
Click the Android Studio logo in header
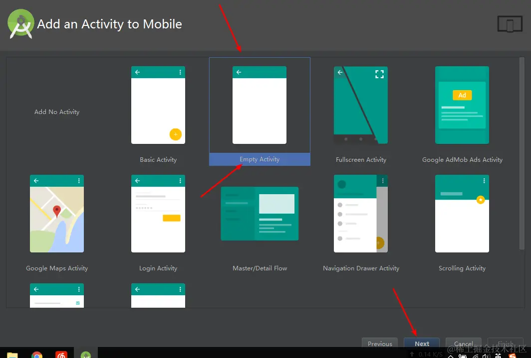tap(21, 23)
